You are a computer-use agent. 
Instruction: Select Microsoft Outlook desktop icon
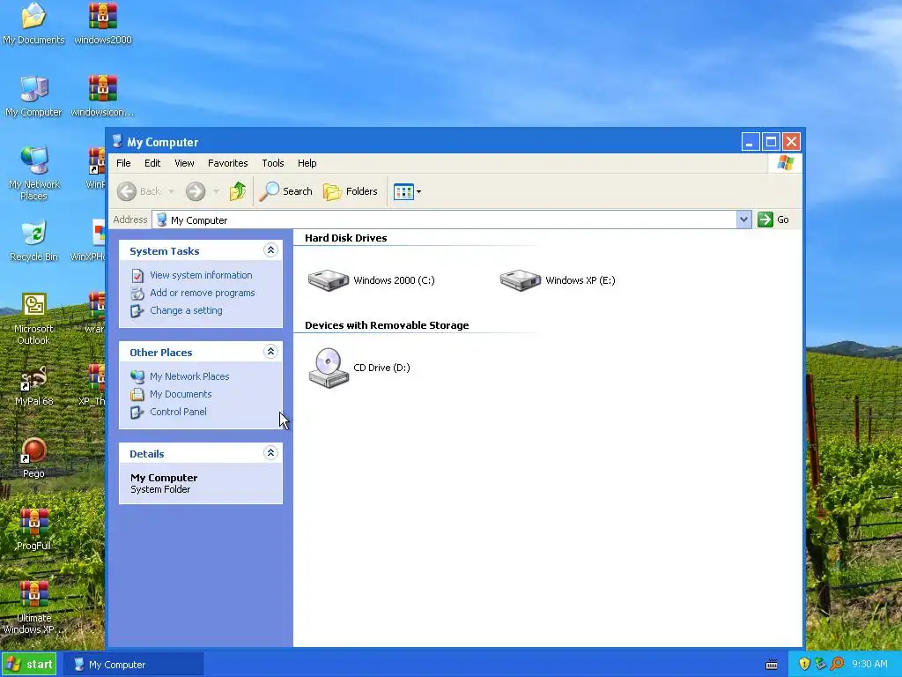click(33, 317)
